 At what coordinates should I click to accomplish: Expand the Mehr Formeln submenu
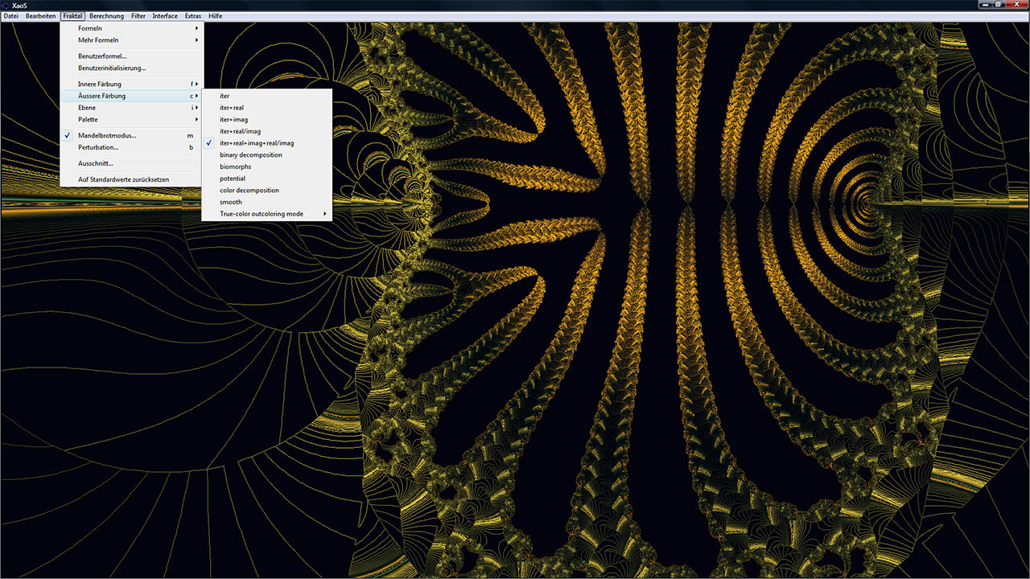[132, 40]
